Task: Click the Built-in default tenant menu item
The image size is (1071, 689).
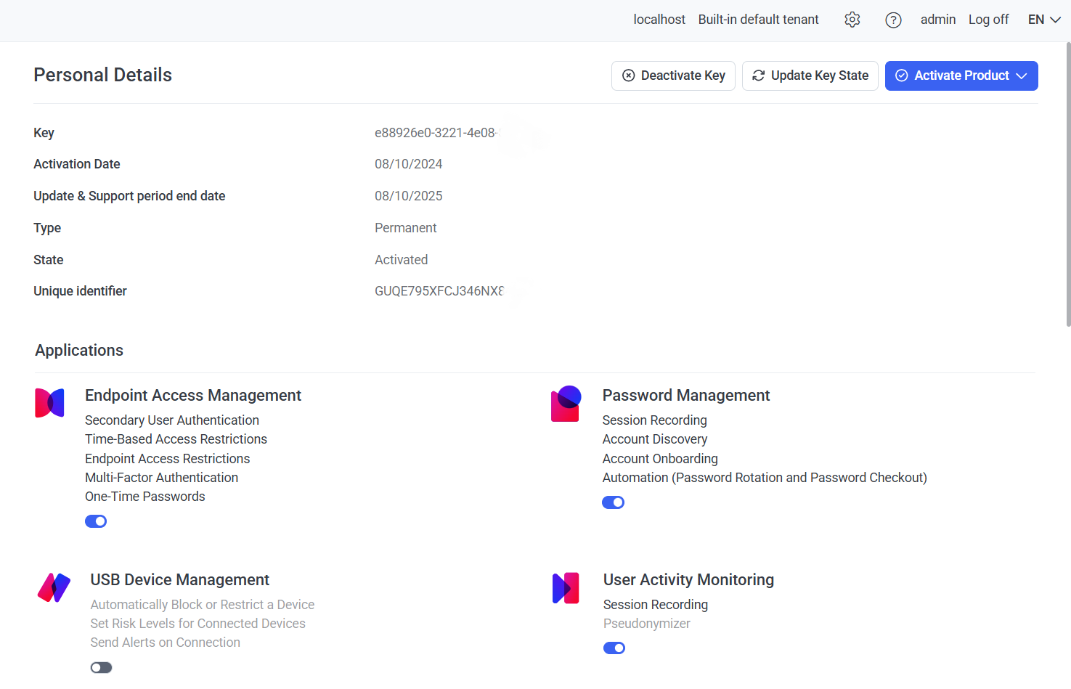Action: pos(758,20)
